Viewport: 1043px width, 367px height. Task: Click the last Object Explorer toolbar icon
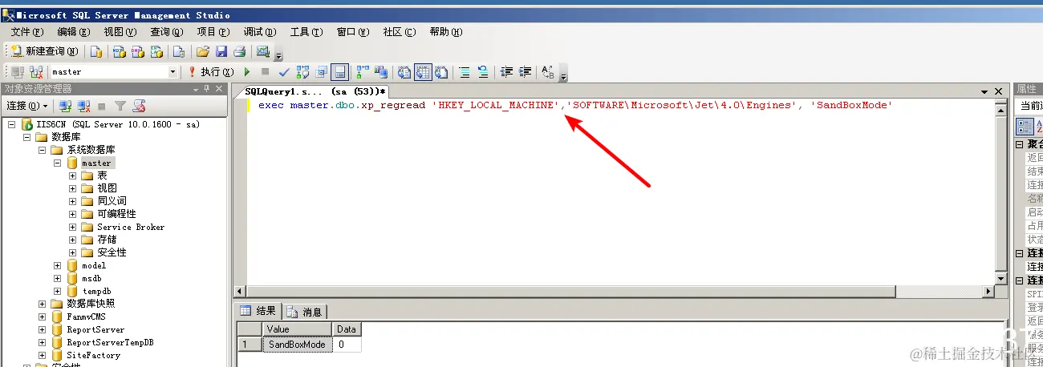[138, 106]
